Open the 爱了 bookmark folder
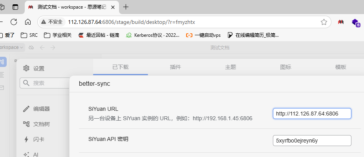Viewport: 364px width, 157px height. click(x=7, y=35)
